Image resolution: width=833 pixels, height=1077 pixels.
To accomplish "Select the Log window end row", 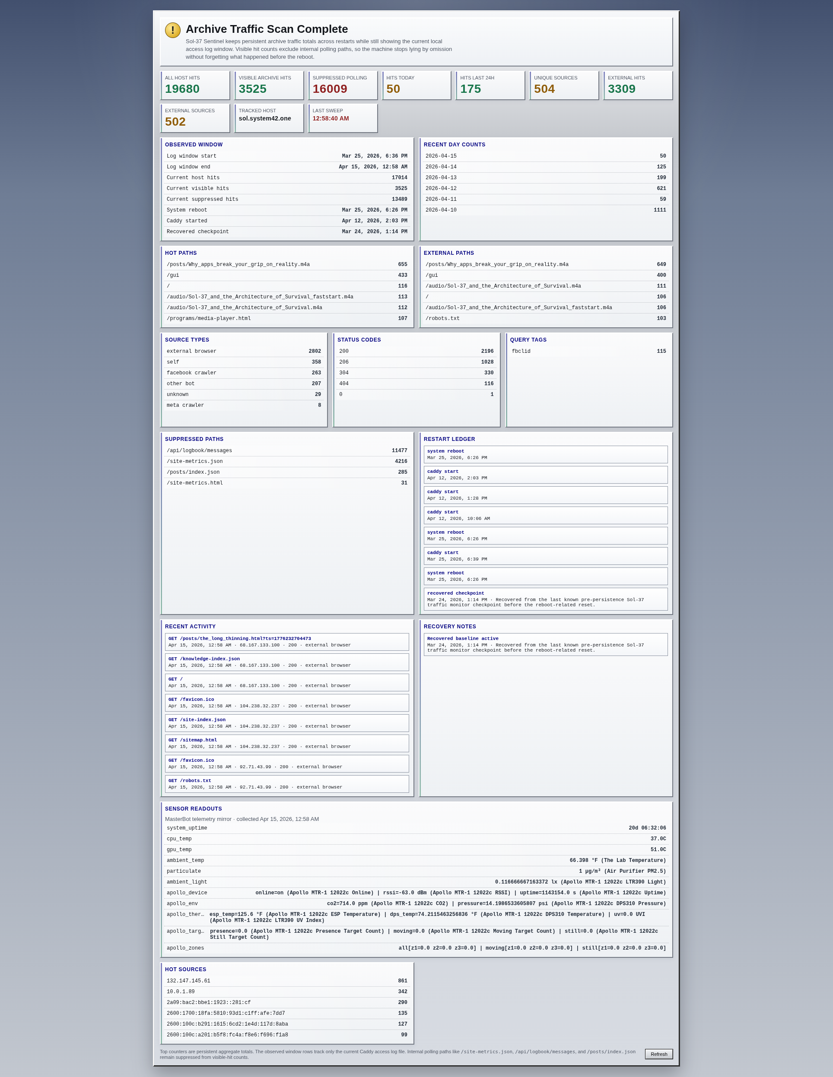I will coord(287,167).
